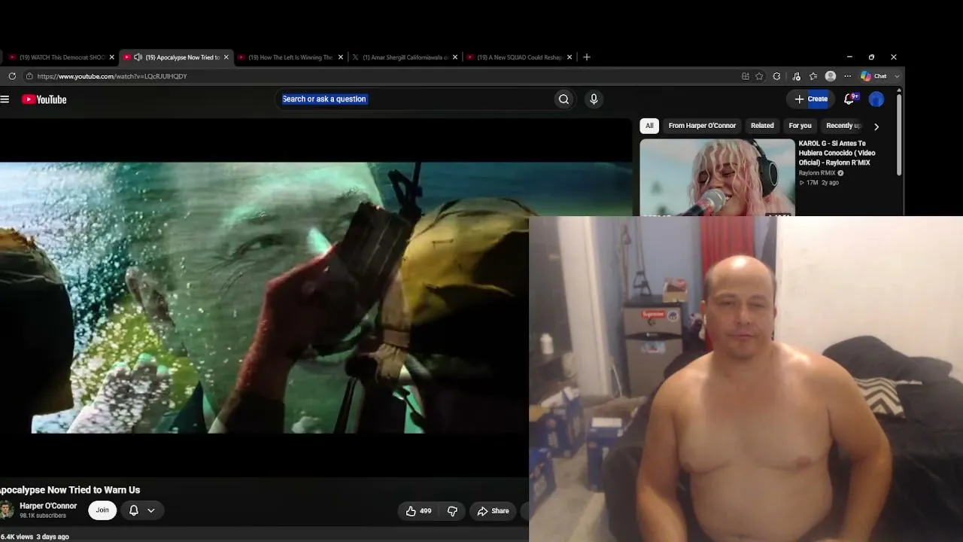Click the YouTube search magnifier button
This screenshot has height=542, width=963.
(564, 99)
